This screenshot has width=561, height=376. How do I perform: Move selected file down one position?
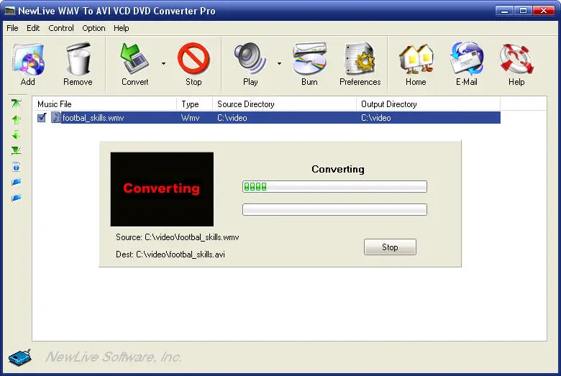click(16, 135)
